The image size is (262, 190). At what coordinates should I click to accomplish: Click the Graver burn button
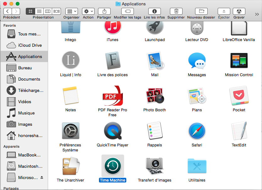[239, 11]
